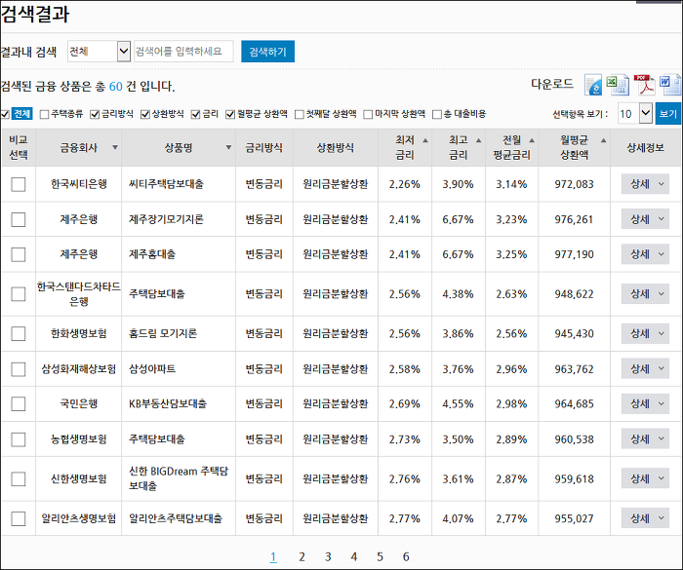This screenshot has width=683, height=570.
Task: Sort by 최고금리 arrow
Action: pyautogui.click(x=478, y=140)
